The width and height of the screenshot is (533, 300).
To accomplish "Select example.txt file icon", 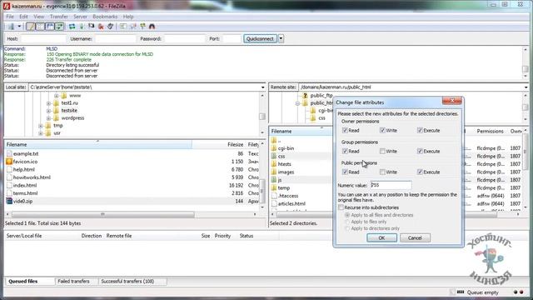I will (9, 153).
